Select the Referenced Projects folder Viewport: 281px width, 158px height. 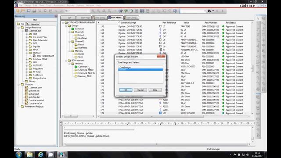[x=34, y=106]
